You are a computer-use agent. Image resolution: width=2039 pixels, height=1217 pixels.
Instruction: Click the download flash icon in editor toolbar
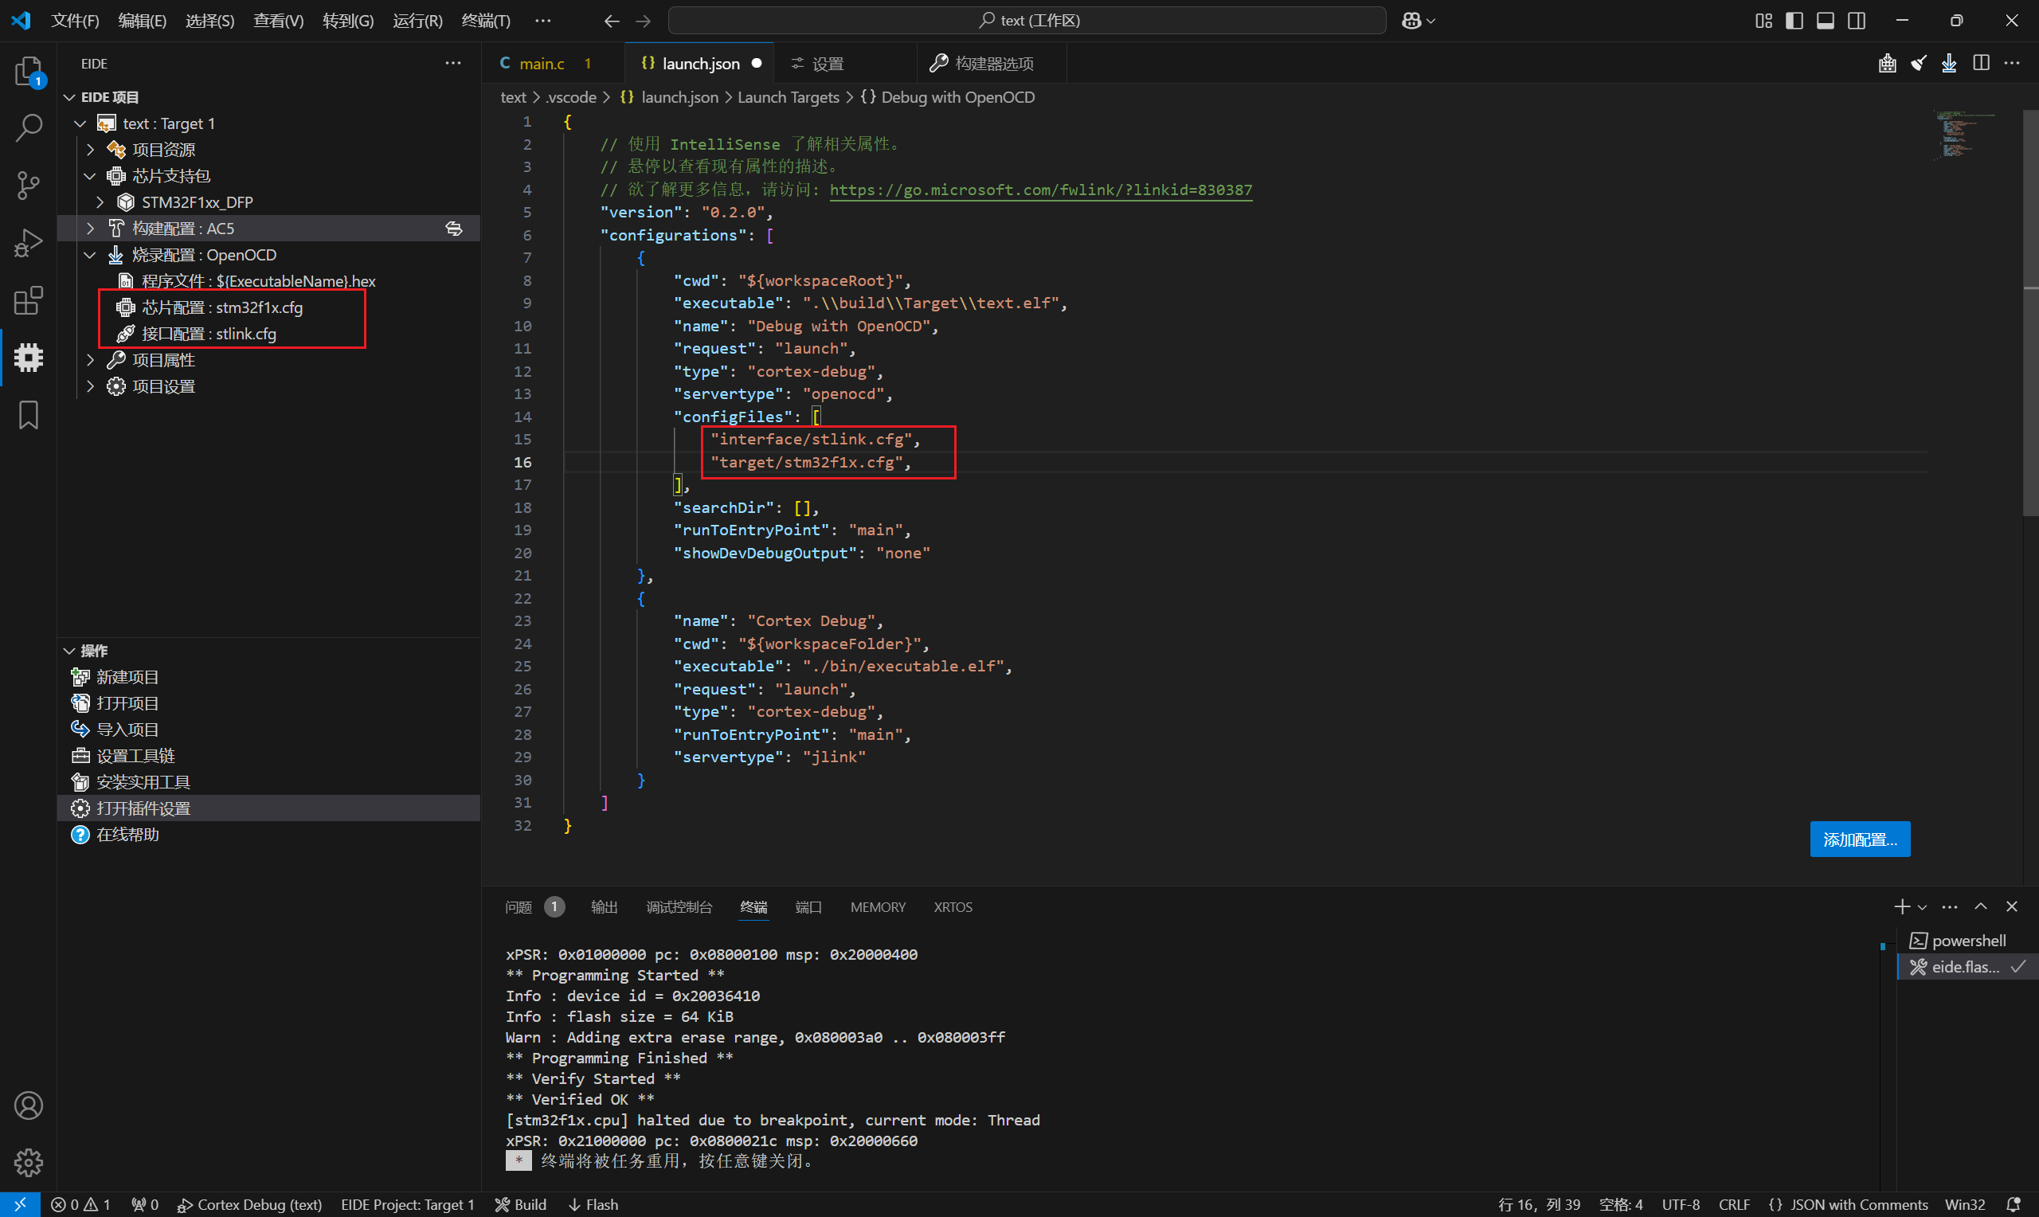pyautogui.click(x=1949, y=63)
